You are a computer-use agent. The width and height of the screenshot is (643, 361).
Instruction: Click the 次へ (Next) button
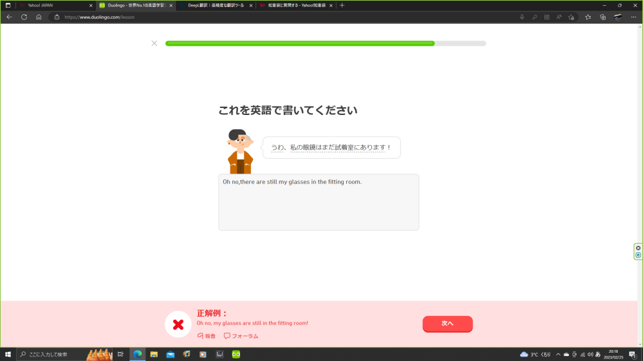447,324
